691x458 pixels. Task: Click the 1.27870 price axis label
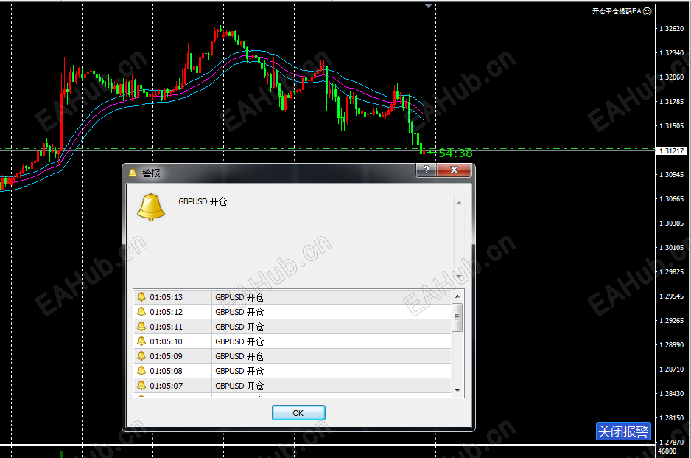point(671,442)
